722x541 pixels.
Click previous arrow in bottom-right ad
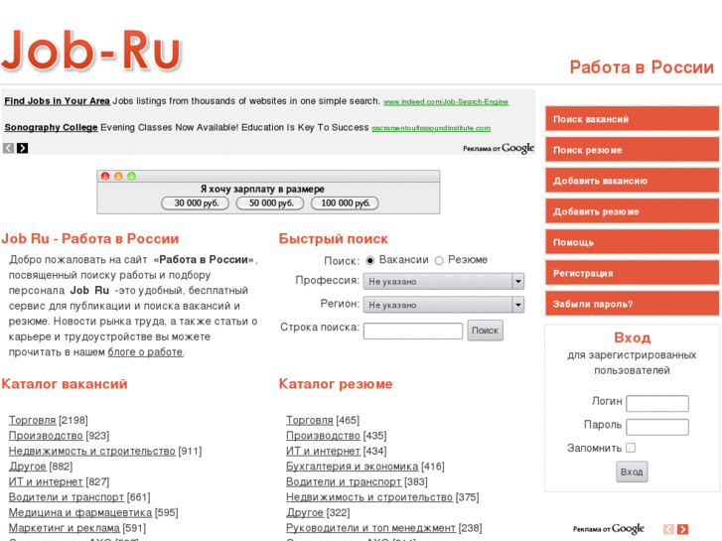click(x=668, y=529)
